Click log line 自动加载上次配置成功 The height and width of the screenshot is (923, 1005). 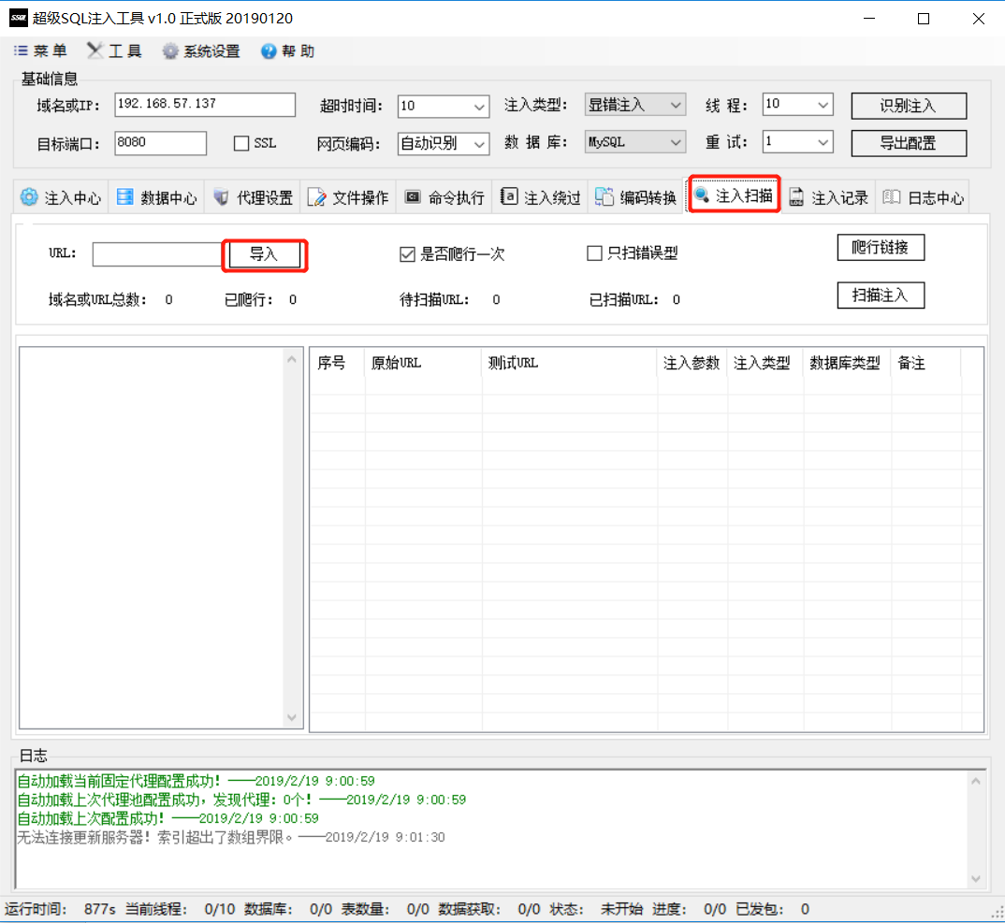pos(167,818)
